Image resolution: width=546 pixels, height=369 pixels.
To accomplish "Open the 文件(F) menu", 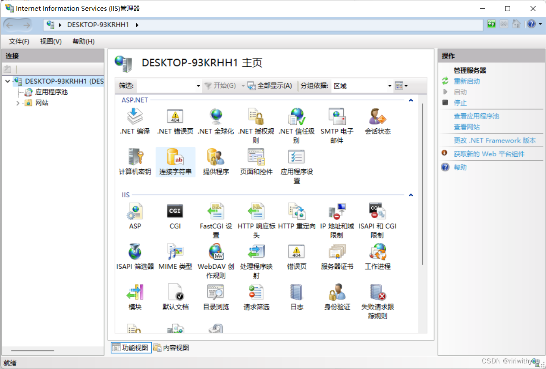I will coord(19,41).
